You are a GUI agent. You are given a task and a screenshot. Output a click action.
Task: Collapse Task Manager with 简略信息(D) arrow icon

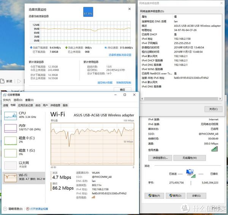[5, 209]
